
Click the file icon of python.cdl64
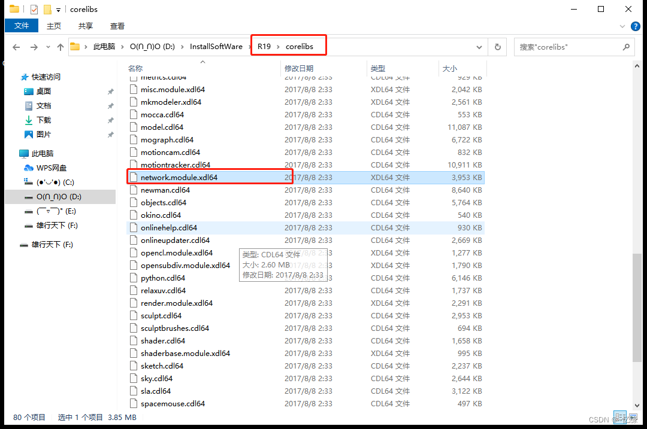click(x=133, y=278)
